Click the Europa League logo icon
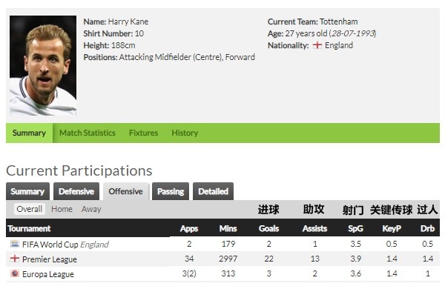The width and height of the screenshot is (445, 289). pyautogui.click(x=15, y=273)
